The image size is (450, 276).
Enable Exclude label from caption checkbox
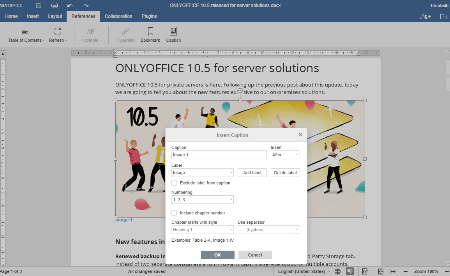tap(174, 183)
